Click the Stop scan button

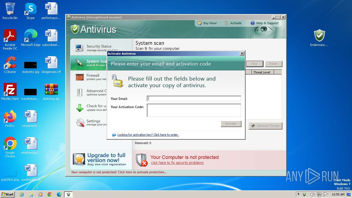point(254,64)
